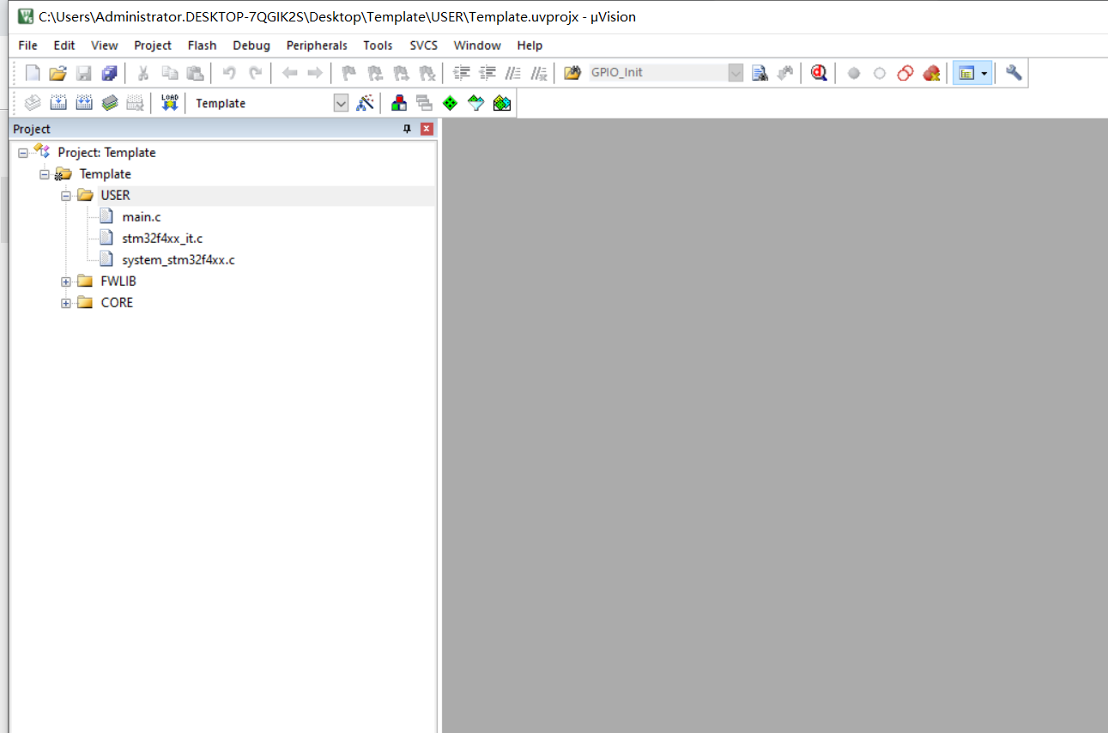
Task: Click the GPIO_Init search text field
Action: [x=657, y=73]
